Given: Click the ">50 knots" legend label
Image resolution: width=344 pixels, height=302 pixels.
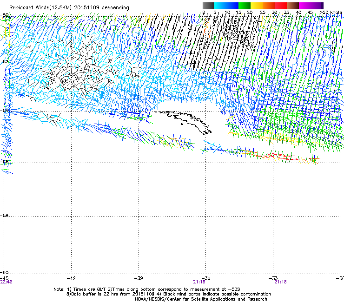Looking at the screenshot, I should click(x=331, y=12).
